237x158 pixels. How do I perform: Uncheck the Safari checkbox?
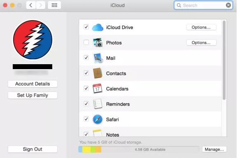tap(86, 119)
